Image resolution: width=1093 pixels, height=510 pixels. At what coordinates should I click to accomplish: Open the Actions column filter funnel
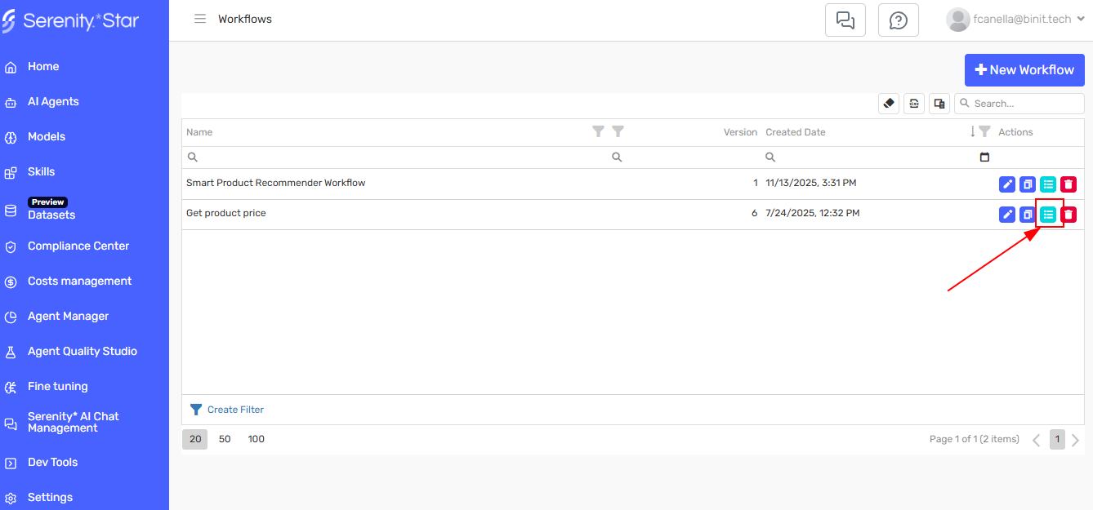(984, 131)
